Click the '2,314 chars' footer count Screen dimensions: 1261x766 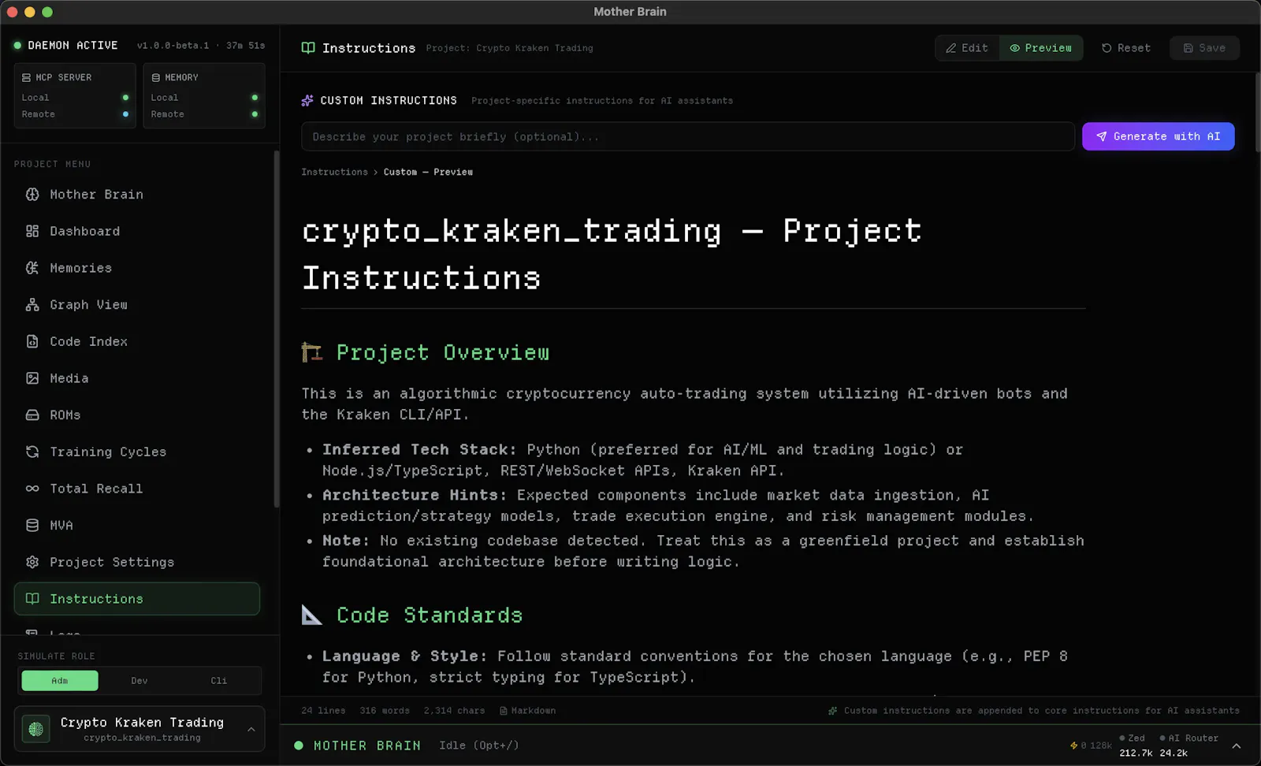pos(454,711)
